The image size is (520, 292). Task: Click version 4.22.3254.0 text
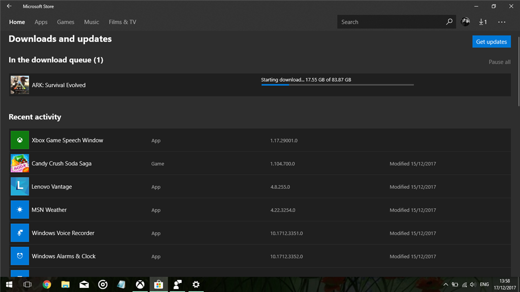pos(283,210)
